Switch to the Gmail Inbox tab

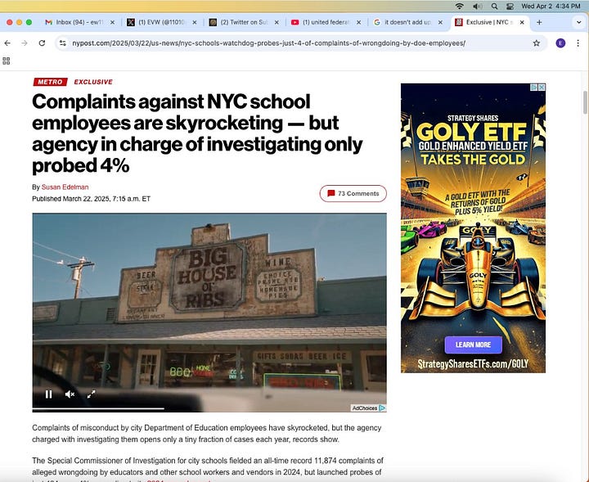(79, 22)
